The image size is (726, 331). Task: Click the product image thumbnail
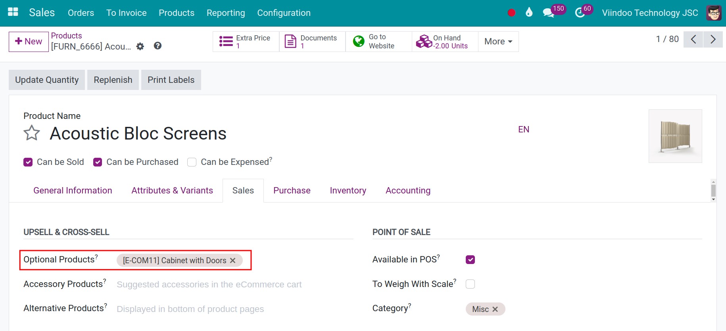click(x=675, y=136)
